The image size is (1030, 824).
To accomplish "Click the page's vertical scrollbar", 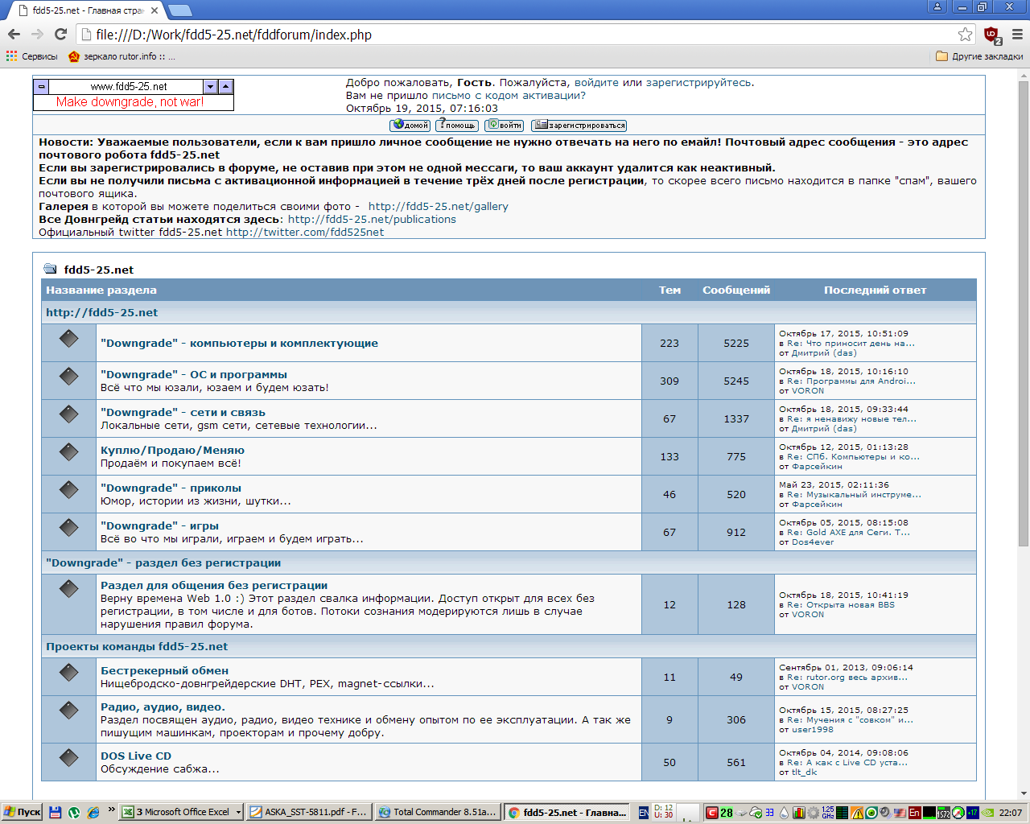I will click(1024, 434).
